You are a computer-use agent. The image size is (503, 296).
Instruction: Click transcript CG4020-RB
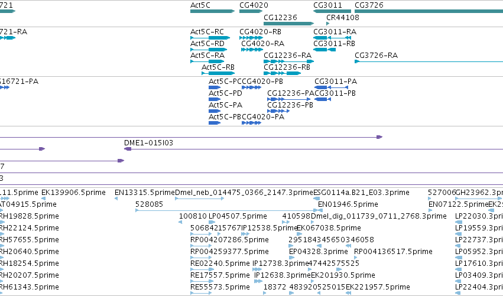click(260, 32)
